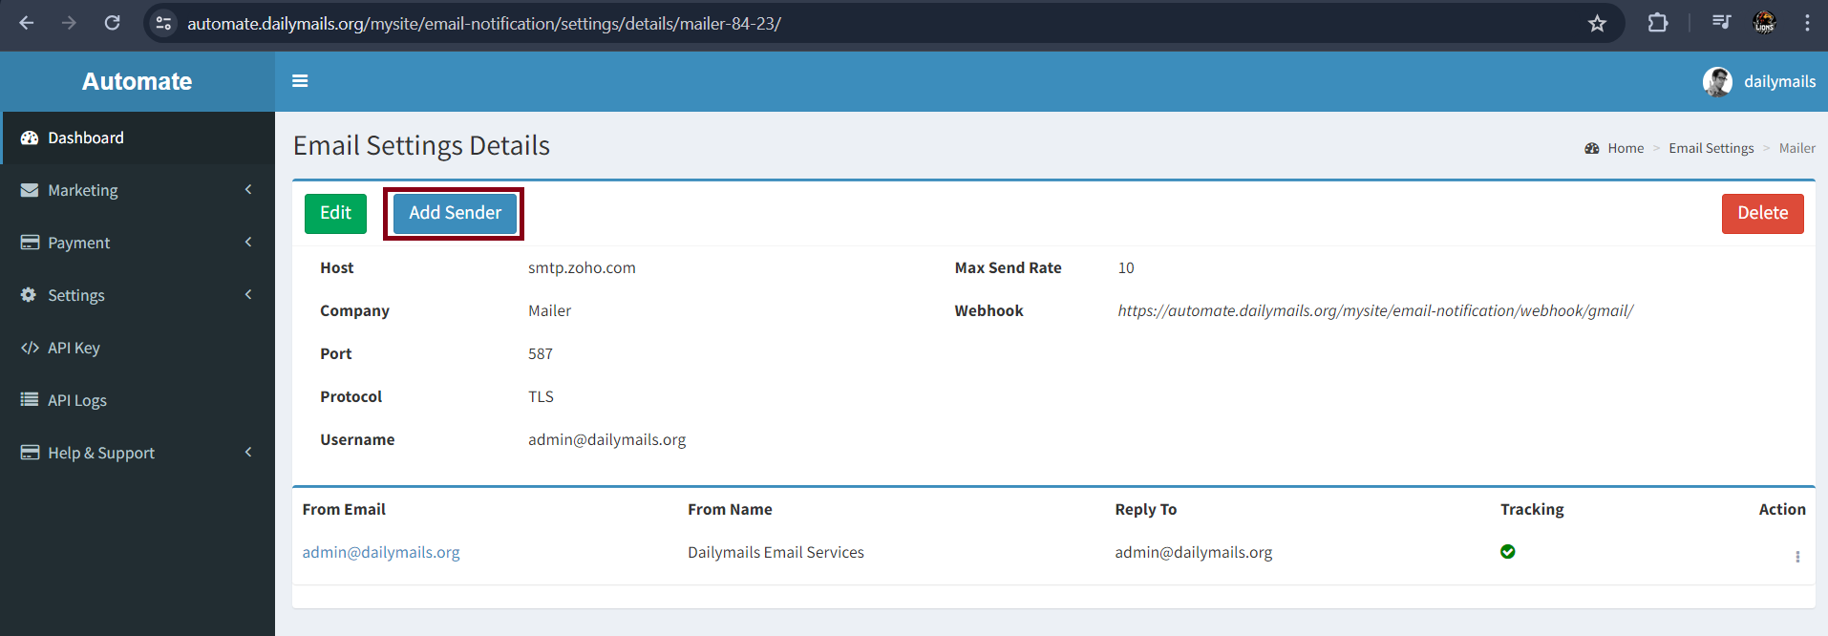Expand the Payment sidebar menu
The width and height of the screenshot is (1828, 636).
[137, 243]
